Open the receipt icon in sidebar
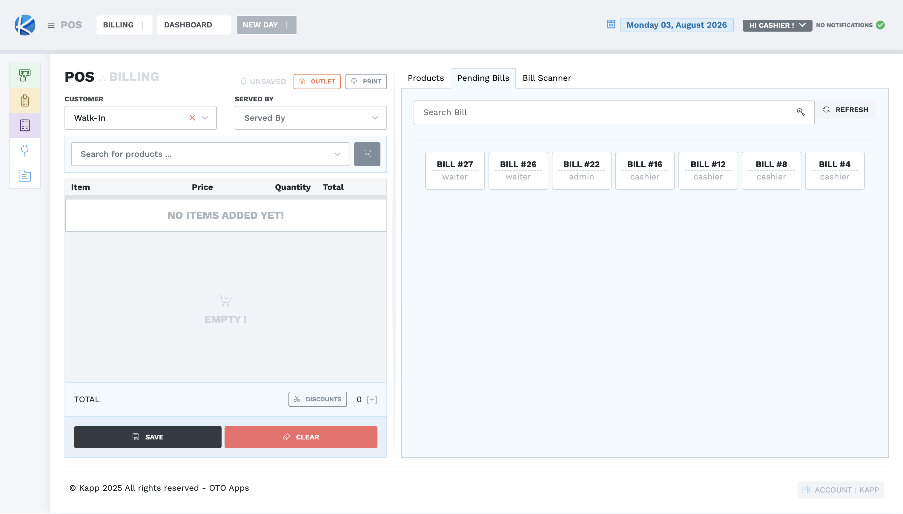The image size is (903, 514). tap(25, 126)
